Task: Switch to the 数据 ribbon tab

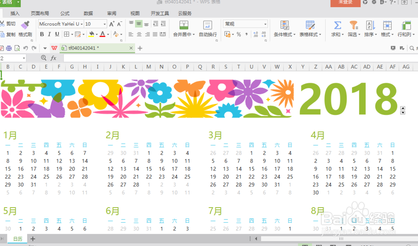Action: tap(88, 13)
